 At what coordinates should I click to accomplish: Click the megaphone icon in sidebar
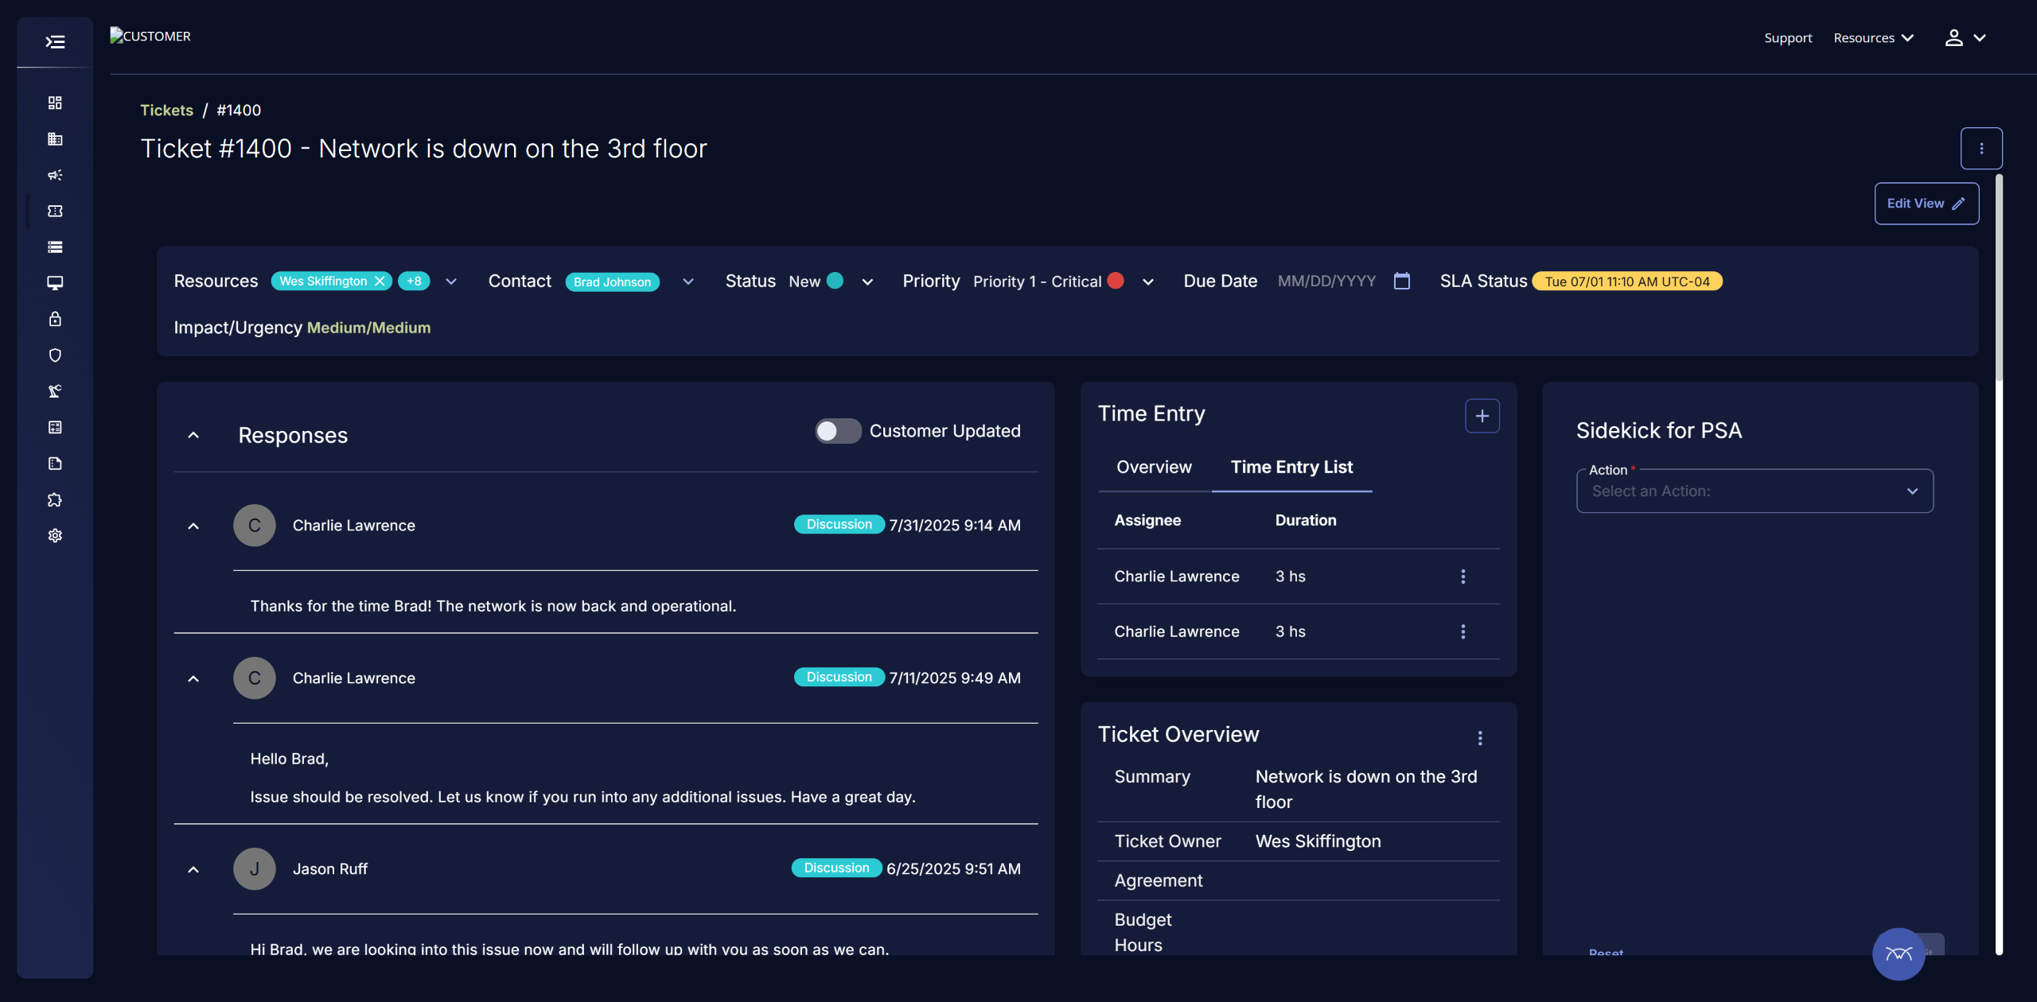[55, 175]
